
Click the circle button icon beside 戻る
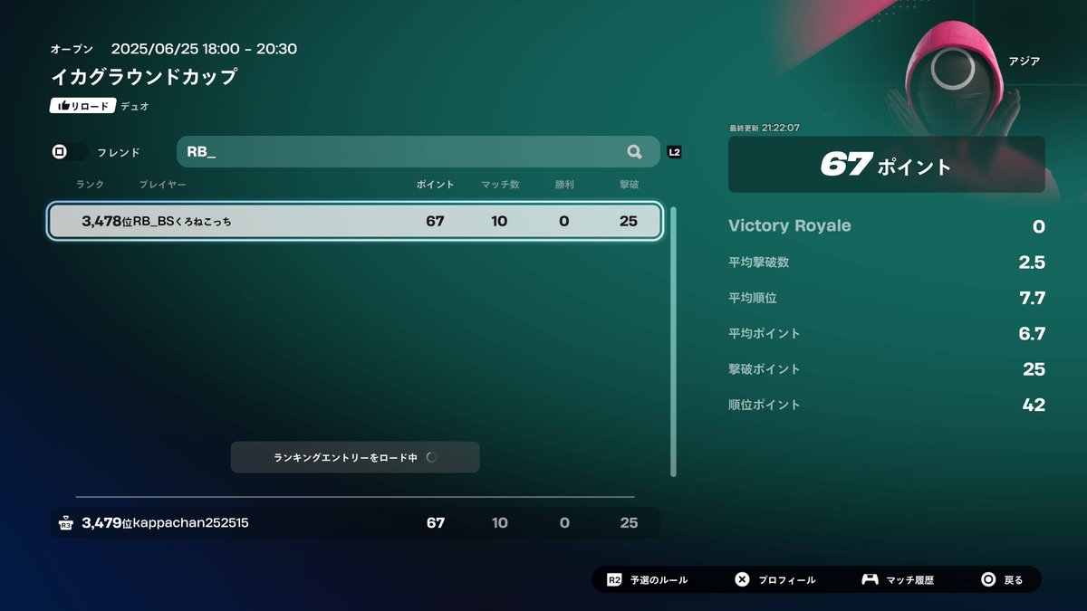coord(988,580)
